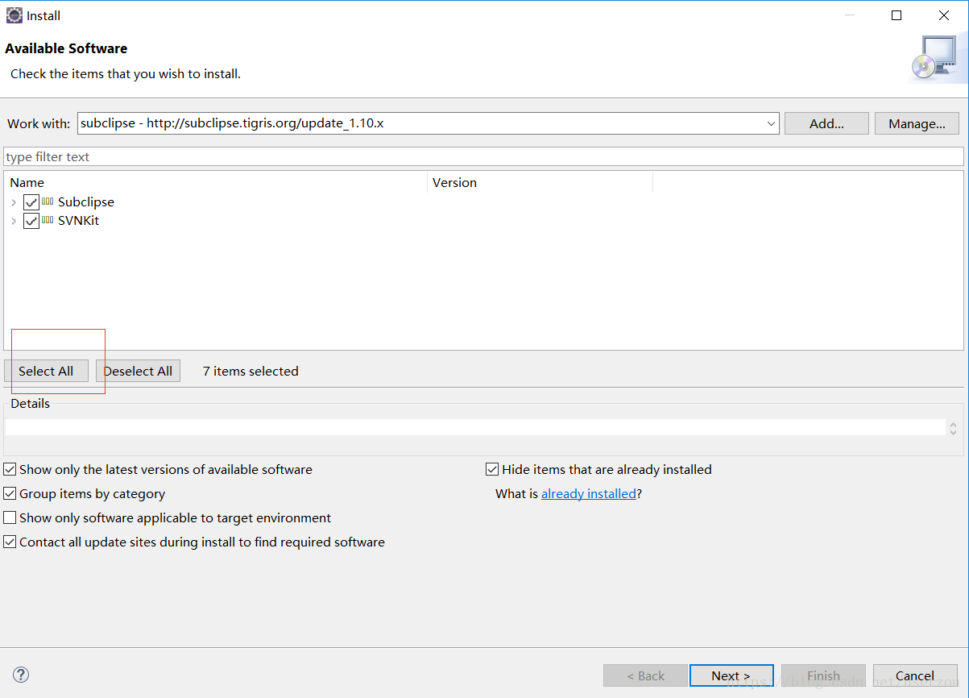Open help via question mark icon
Viewport: 969px width, 698px height.
coord(21,675)
